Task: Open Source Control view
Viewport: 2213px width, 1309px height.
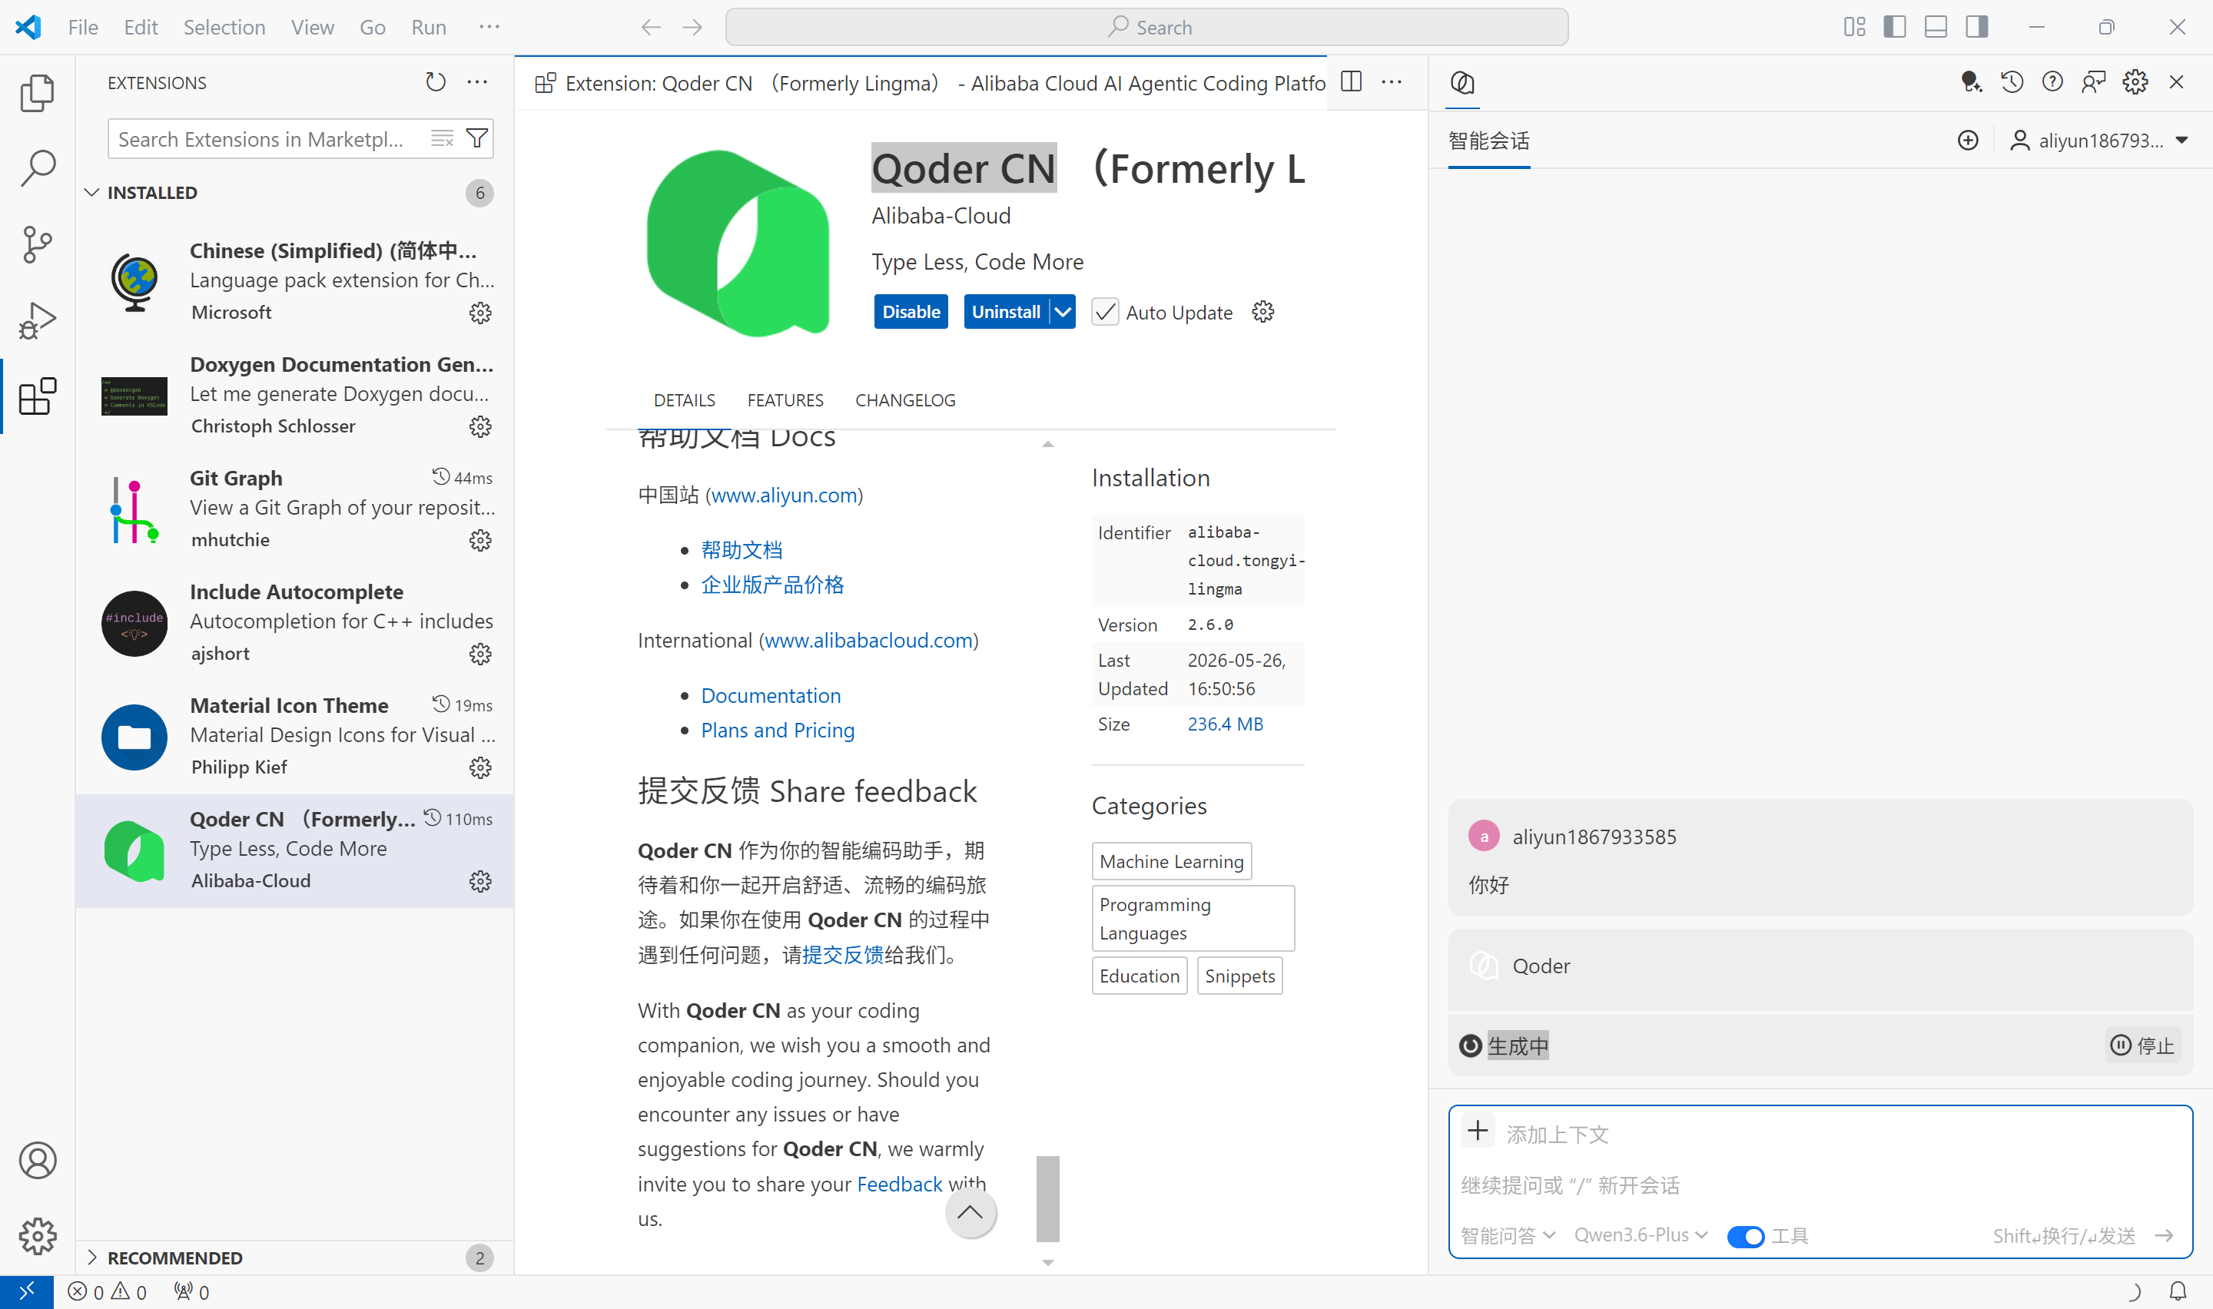Action: 37,244
